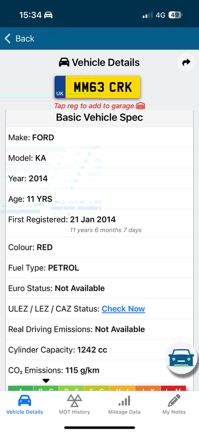The height and width of the screenshot is (433, 199).
Task: Tap the floating blue car button
Action: click(x=181, y=358)
